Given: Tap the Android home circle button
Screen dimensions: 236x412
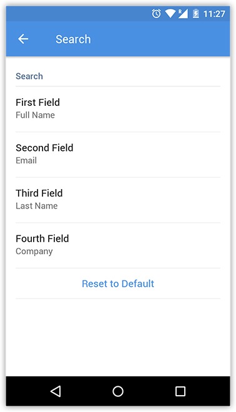Looking at the screenshot, I should pyautogui.click(x=118, y=391).
